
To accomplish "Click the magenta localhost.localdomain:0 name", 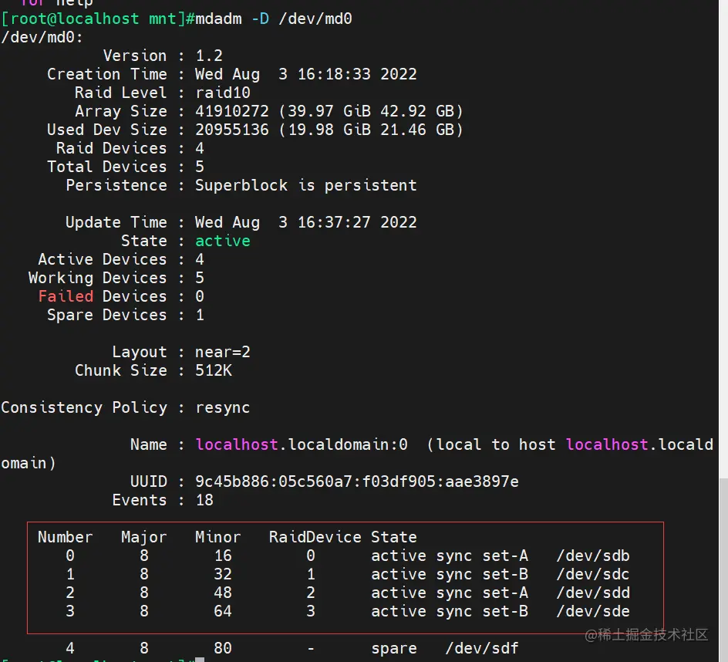I will [x=301, y=444].
